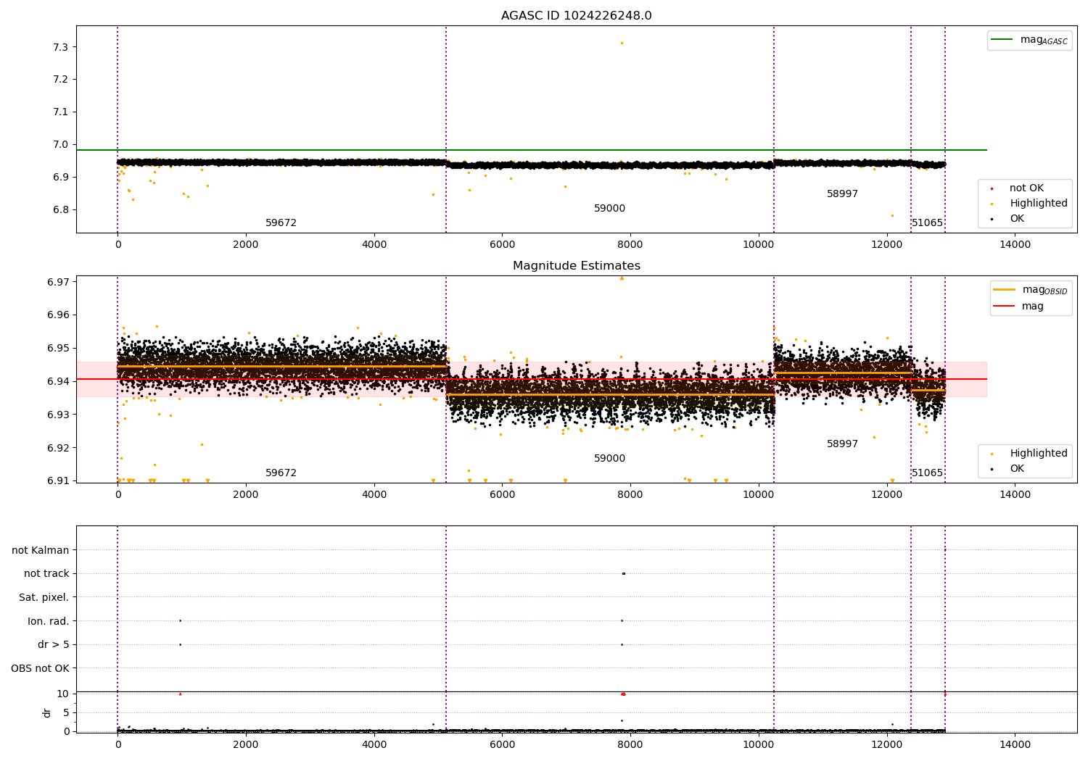This screenshot has height=761, width=1088.
Task: Click the 7.3 y-axis tick label
Action: pyautogui.click(x=61, y=47)
